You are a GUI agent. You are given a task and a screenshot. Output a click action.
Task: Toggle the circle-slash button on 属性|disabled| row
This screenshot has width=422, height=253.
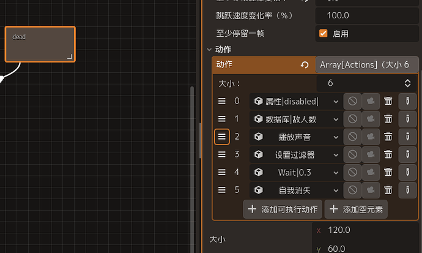[352, 101]
